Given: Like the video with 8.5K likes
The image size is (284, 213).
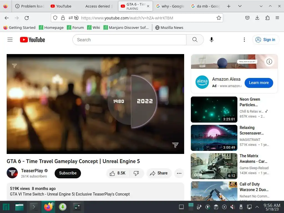Looking at the screenshot, I should tap(118, 173).
